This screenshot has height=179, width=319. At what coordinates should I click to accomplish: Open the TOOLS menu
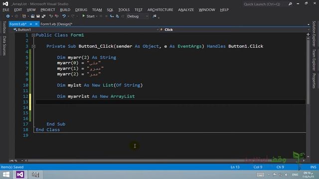(x=124, y=10)
